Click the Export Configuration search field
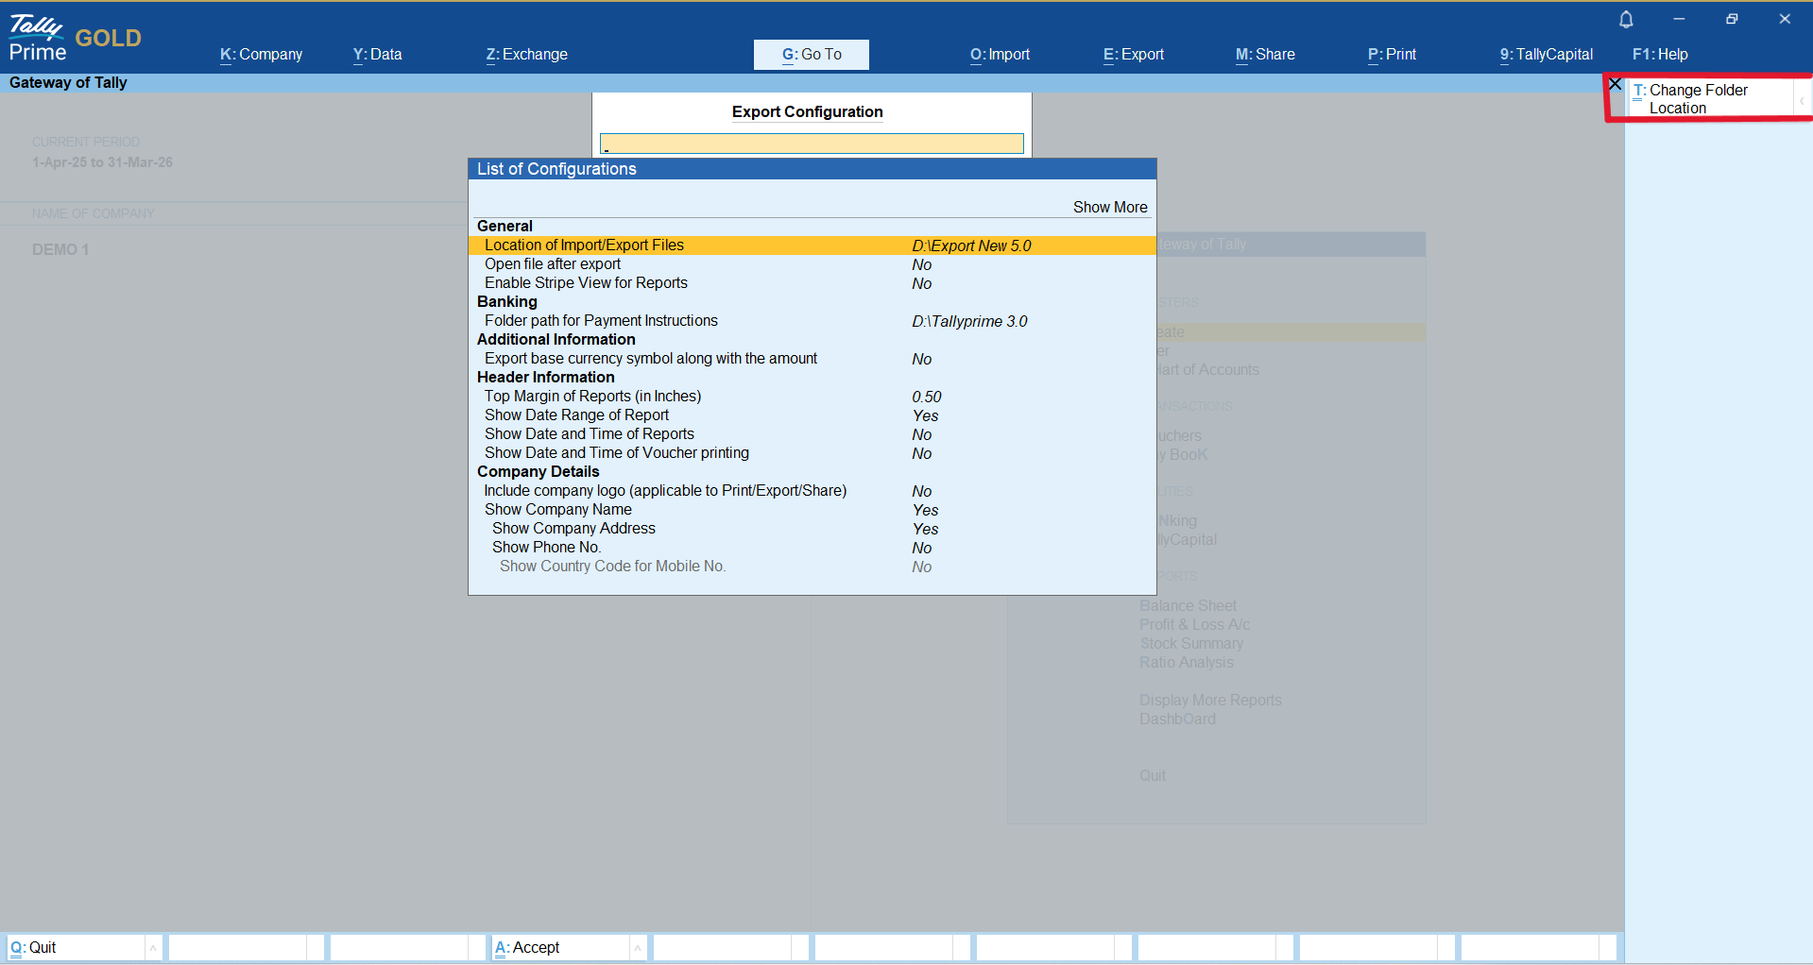The image size is (1813, 965). pos(812,144)
